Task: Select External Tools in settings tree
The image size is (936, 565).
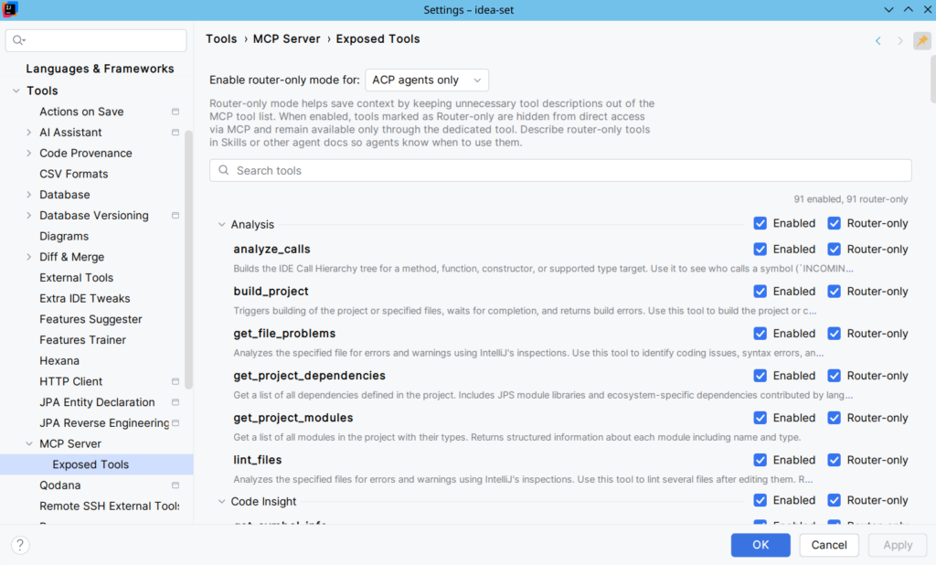Action: (x=77, y=278)
